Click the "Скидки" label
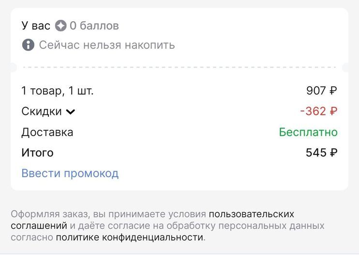The image size is (359, 263). pyautogui.click(x=42, y=111)
